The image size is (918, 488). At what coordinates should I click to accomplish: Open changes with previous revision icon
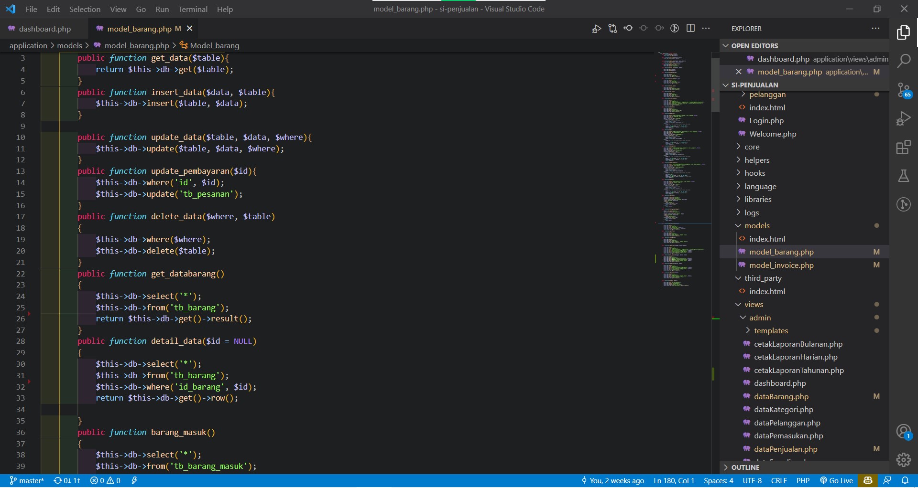[628, 29]
